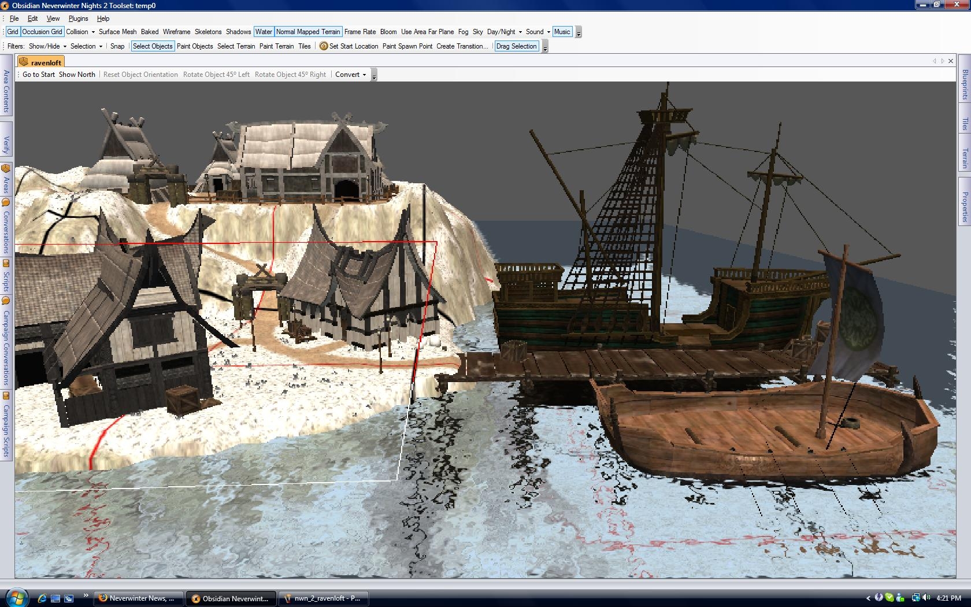Expand the Collision dropdown
971x607 pixels.
click(80, 32)
